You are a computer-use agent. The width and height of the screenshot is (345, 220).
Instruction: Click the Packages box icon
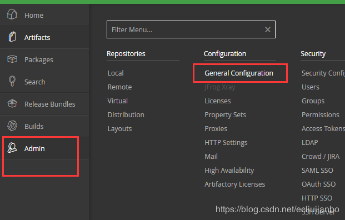(x=12, y=59)
